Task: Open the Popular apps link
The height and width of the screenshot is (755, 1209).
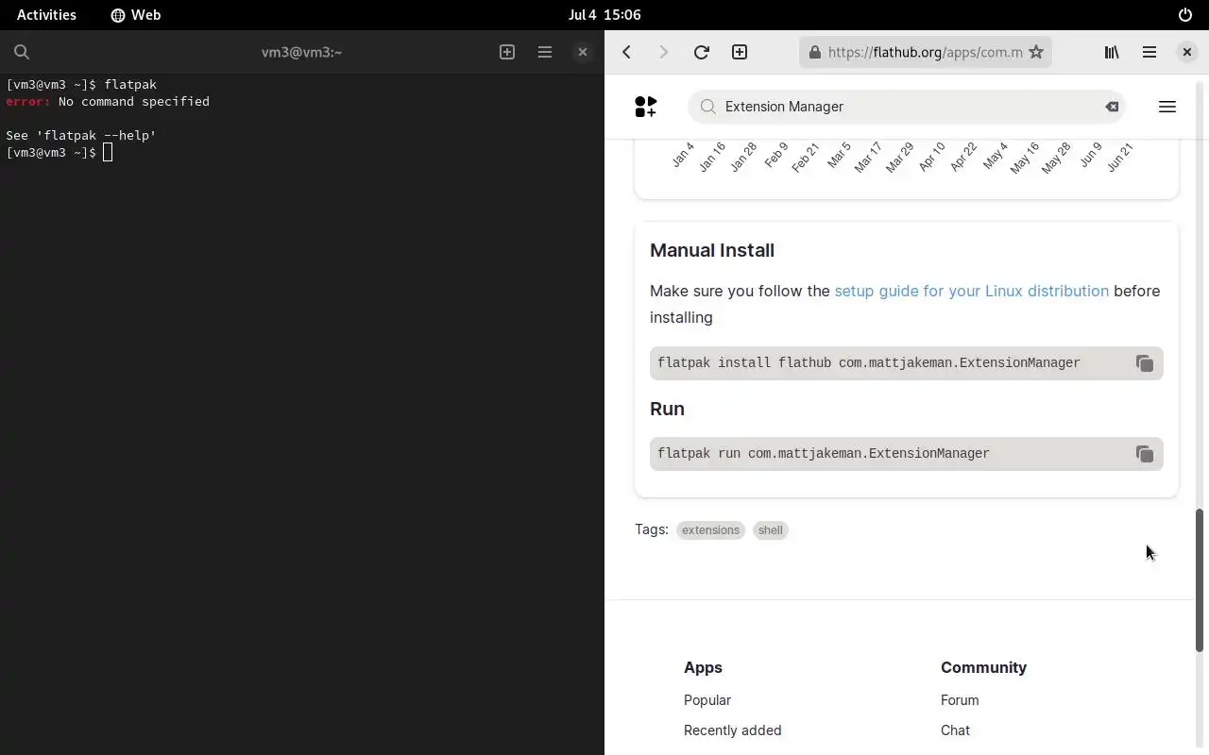Action: [707, 700]
